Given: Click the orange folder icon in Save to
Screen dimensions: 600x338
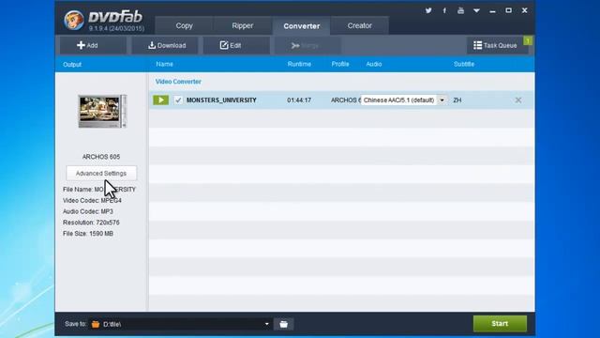Looking at the screenshot, I should pos(96,324).
